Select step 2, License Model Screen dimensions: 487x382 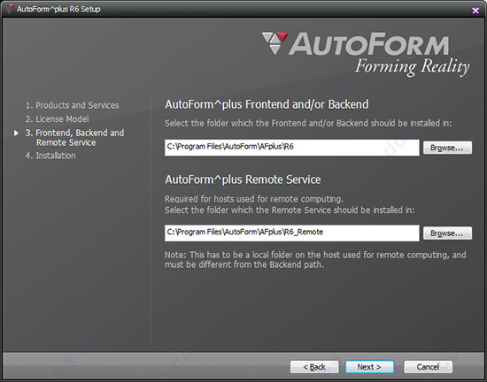pyautogui.click(x=58, y=119)
